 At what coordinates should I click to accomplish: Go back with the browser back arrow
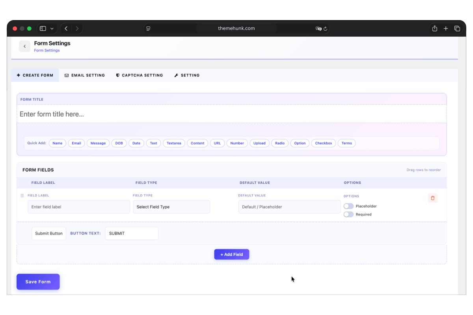[66, 28]
